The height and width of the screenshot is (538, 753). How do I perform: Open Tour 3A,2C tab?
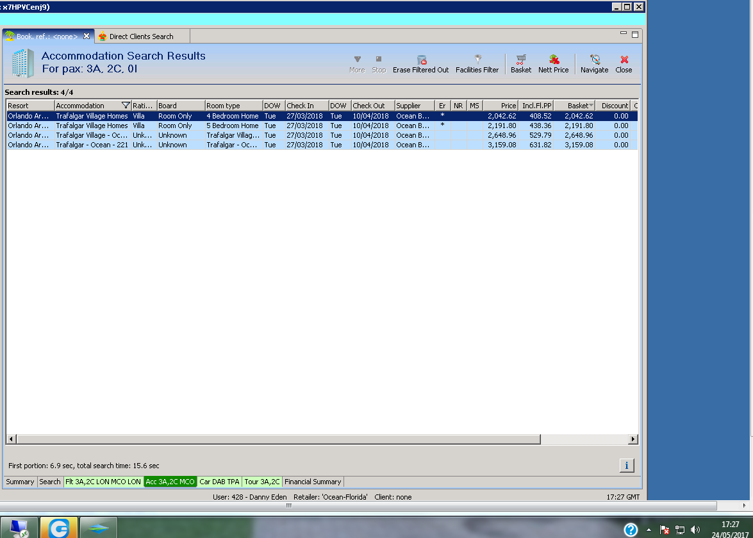[261, 482]
